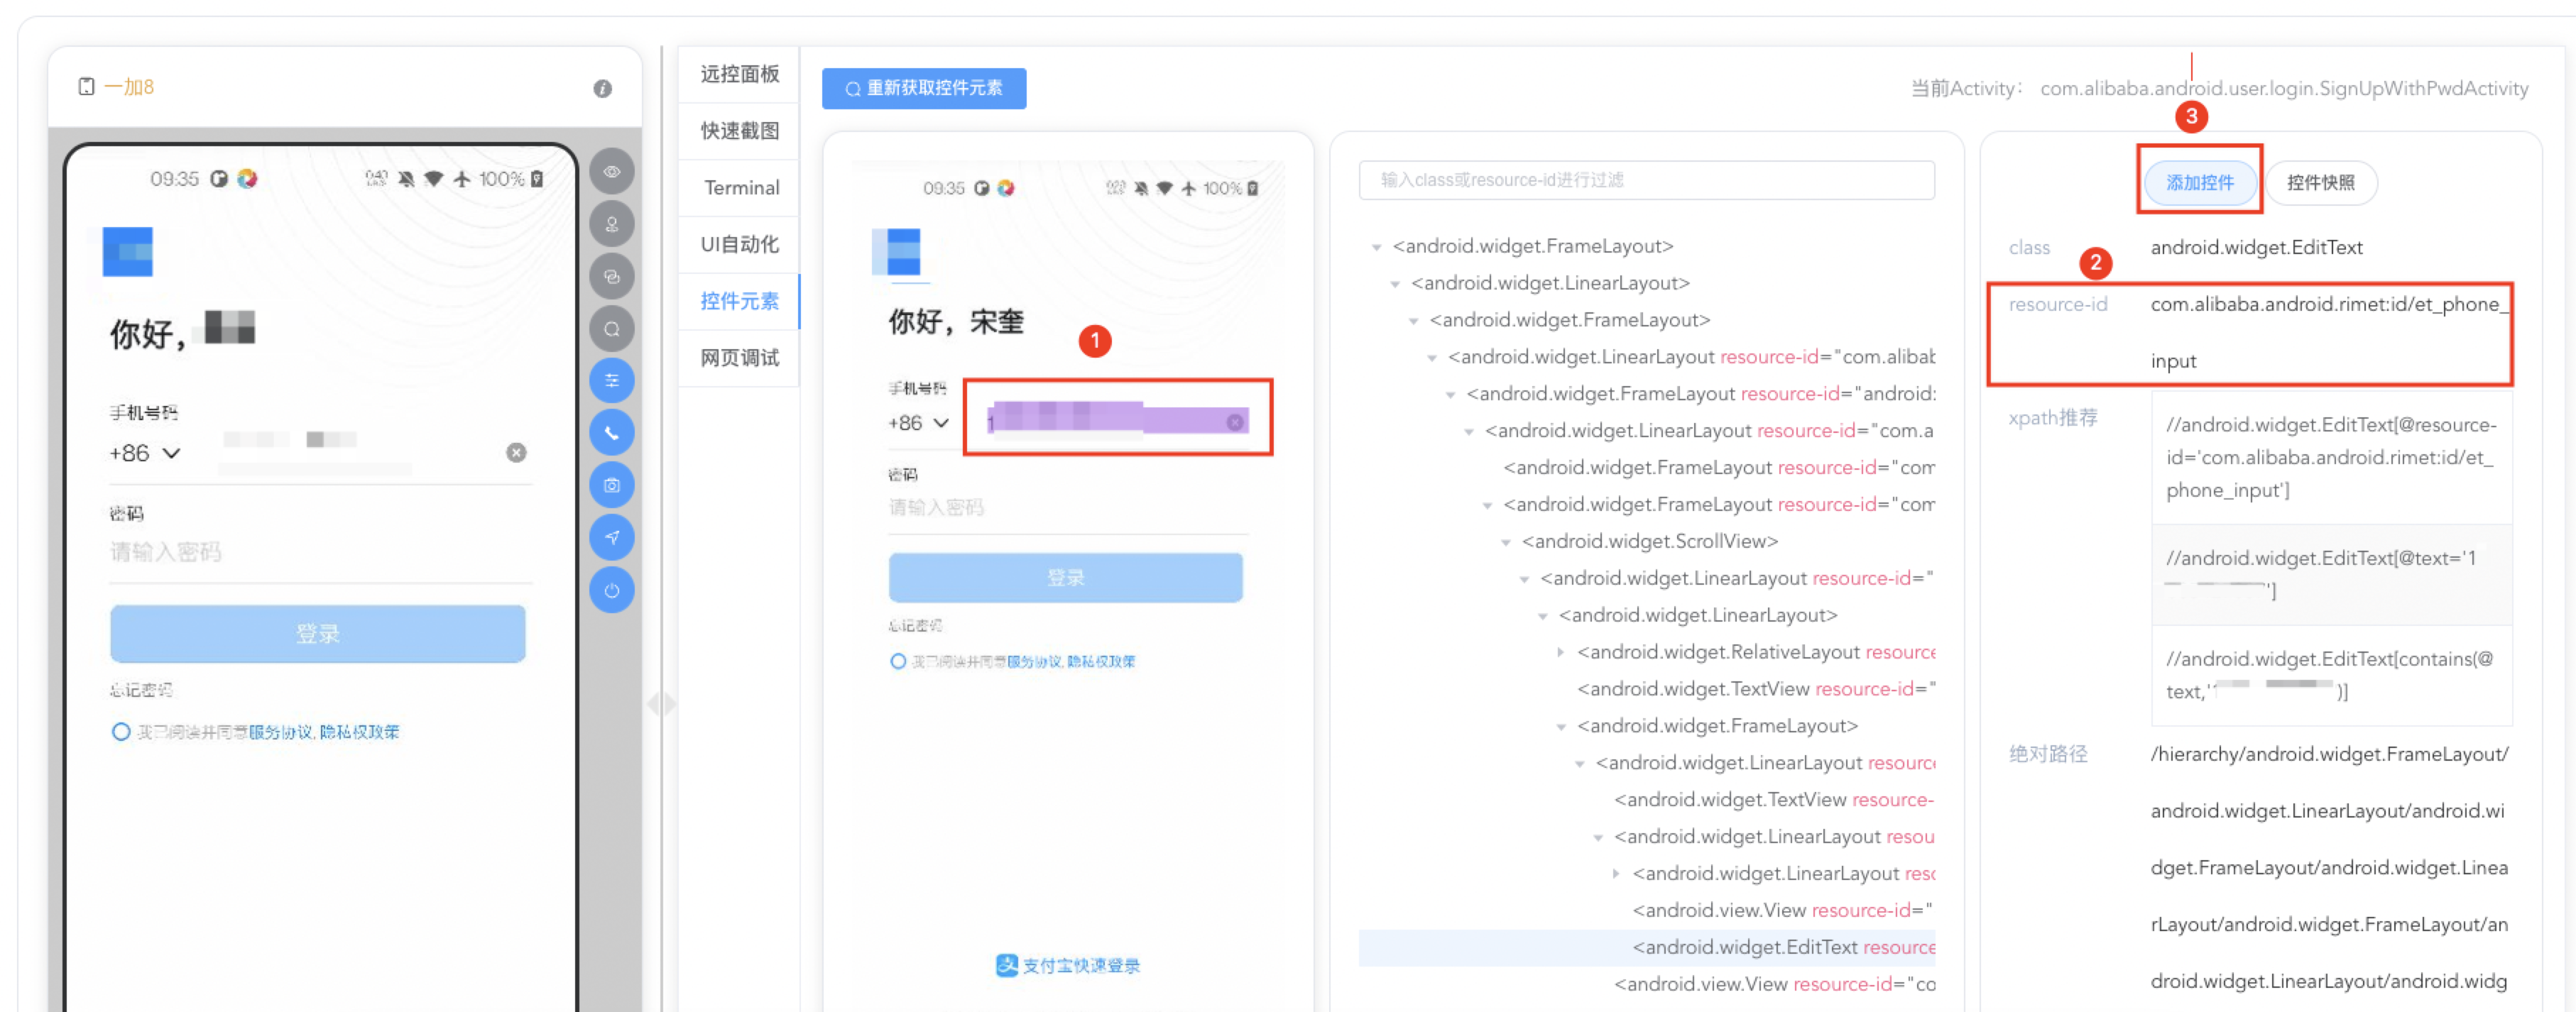Toggle the agreement radio in the remote phone
Viewport: 2576px width, 1012px height.
pos(121,731)
